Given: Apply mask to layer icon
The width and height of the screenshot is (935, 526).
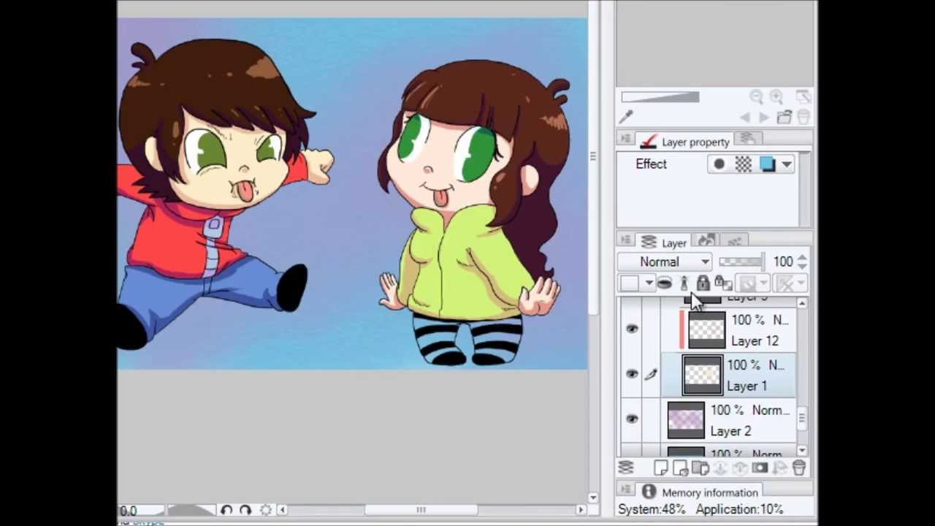Looking at the screenshot, I should tap(779, 468).
